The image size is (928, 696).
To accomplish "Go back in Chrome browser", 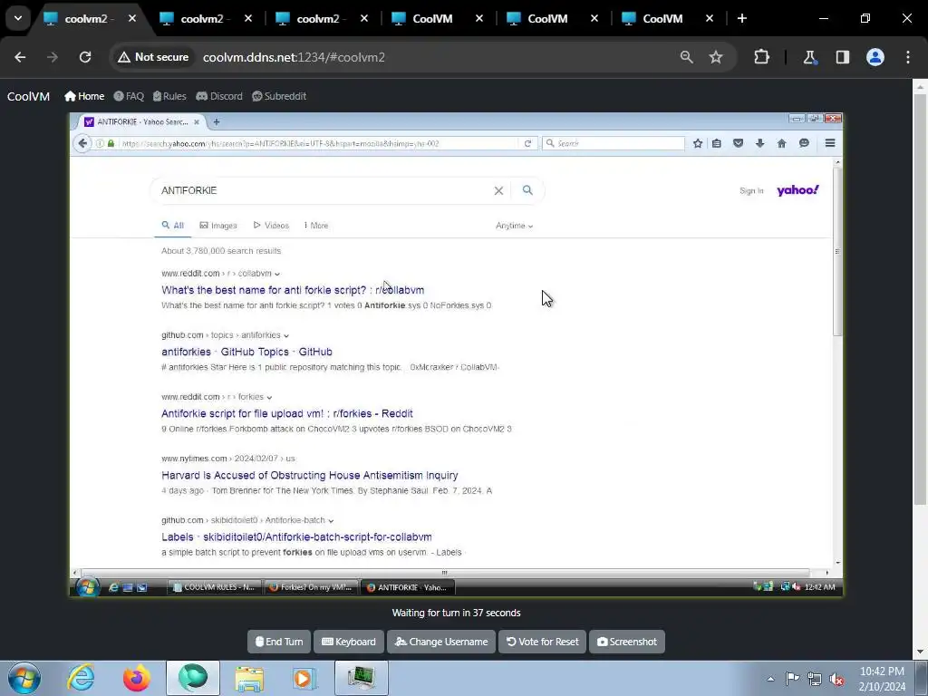I will click(x=20, y=57).
